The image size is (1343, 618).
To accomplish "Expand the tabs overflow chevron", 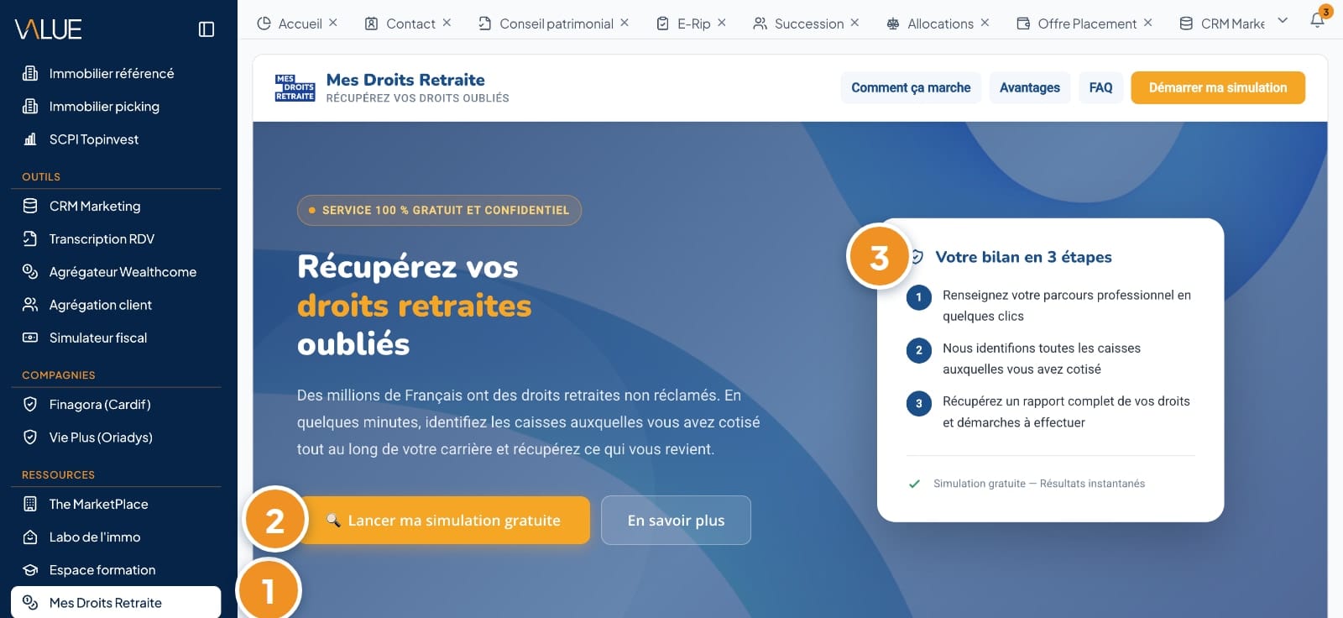I will pyautogui.click(x=1283, y=21).
